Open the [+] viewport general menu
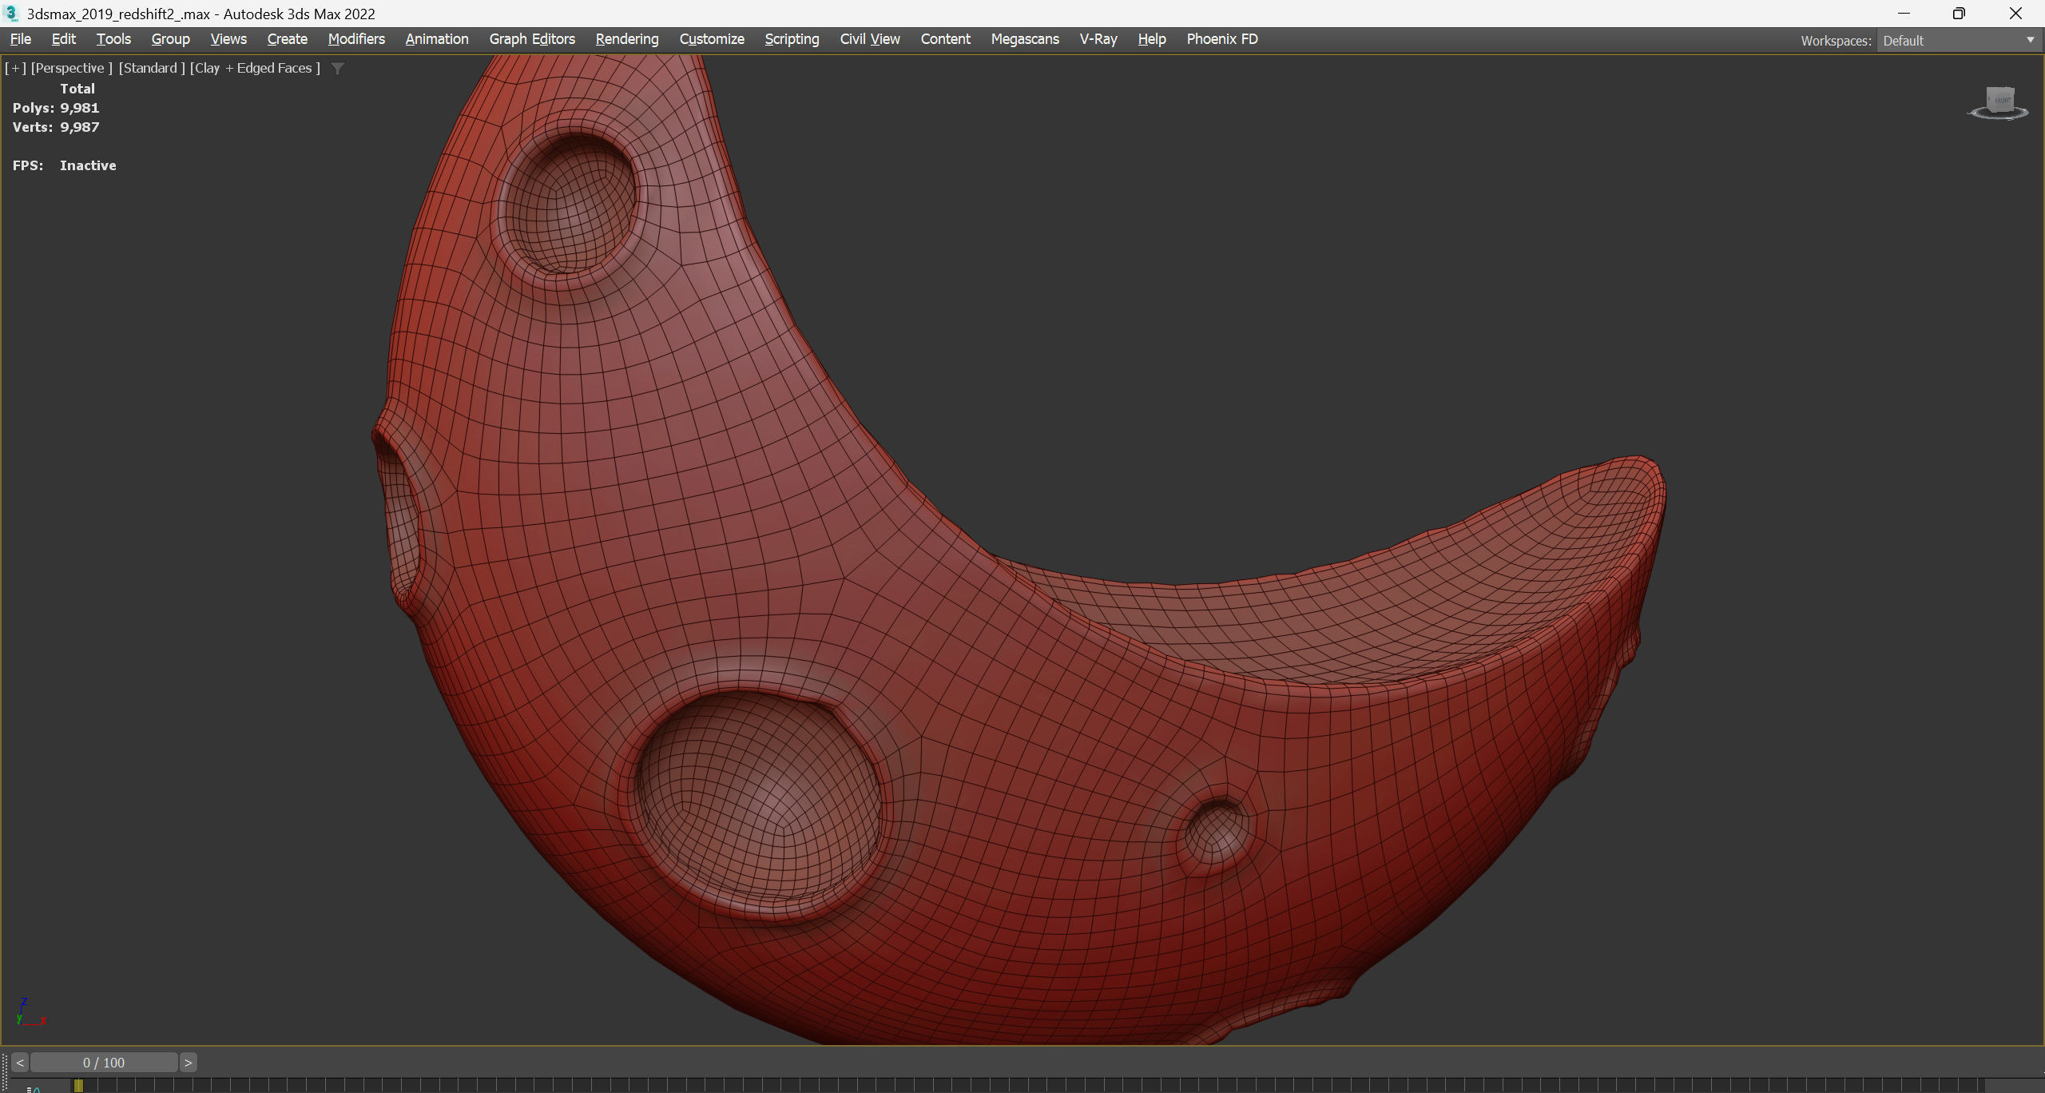Image resolution: width=2045 pixels, height=1093 pixels. tap(15, 69)
